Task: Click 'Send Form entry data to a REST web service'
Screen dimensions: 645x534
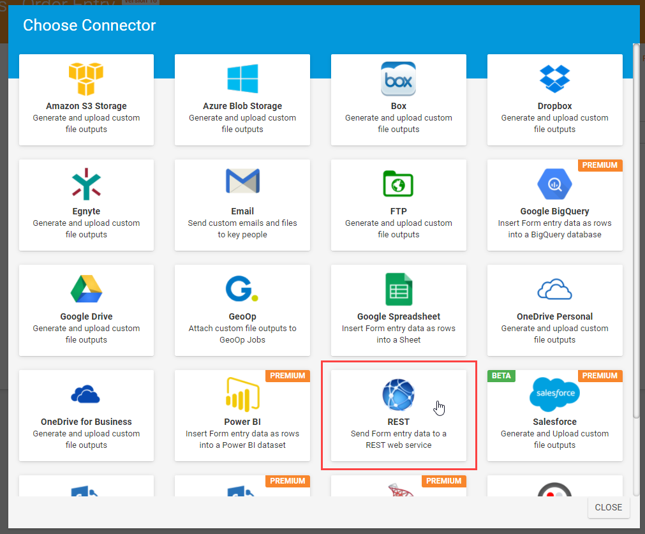Action: pos(398,440)
